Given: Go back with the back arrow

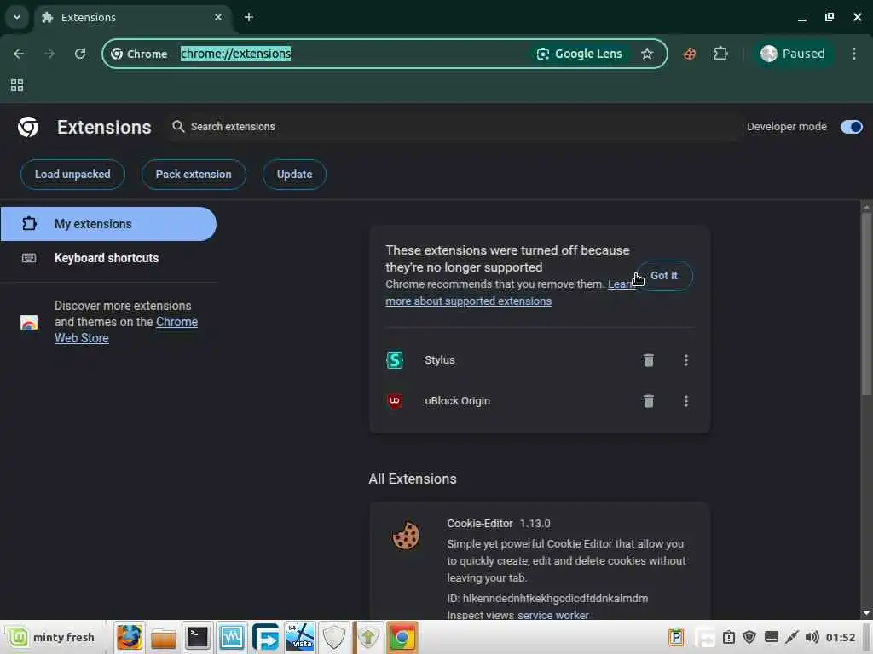Looking at the screenshot, I should (x=19, y=54).
